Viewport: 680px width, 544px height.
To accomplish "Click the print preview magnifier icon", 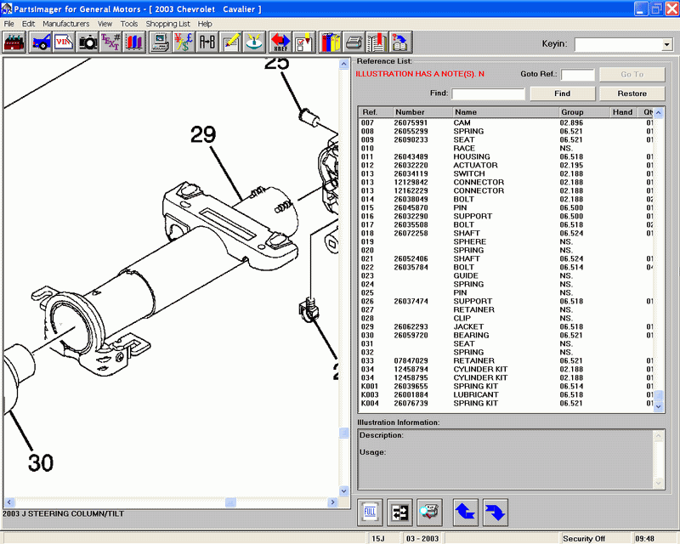I will [429, 513].
